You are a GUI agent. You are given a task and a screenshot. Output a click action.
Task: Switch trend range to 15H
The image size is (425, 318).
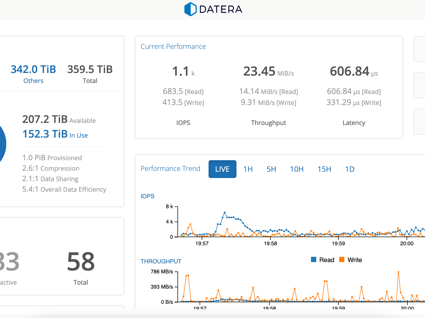coord(324,169)
